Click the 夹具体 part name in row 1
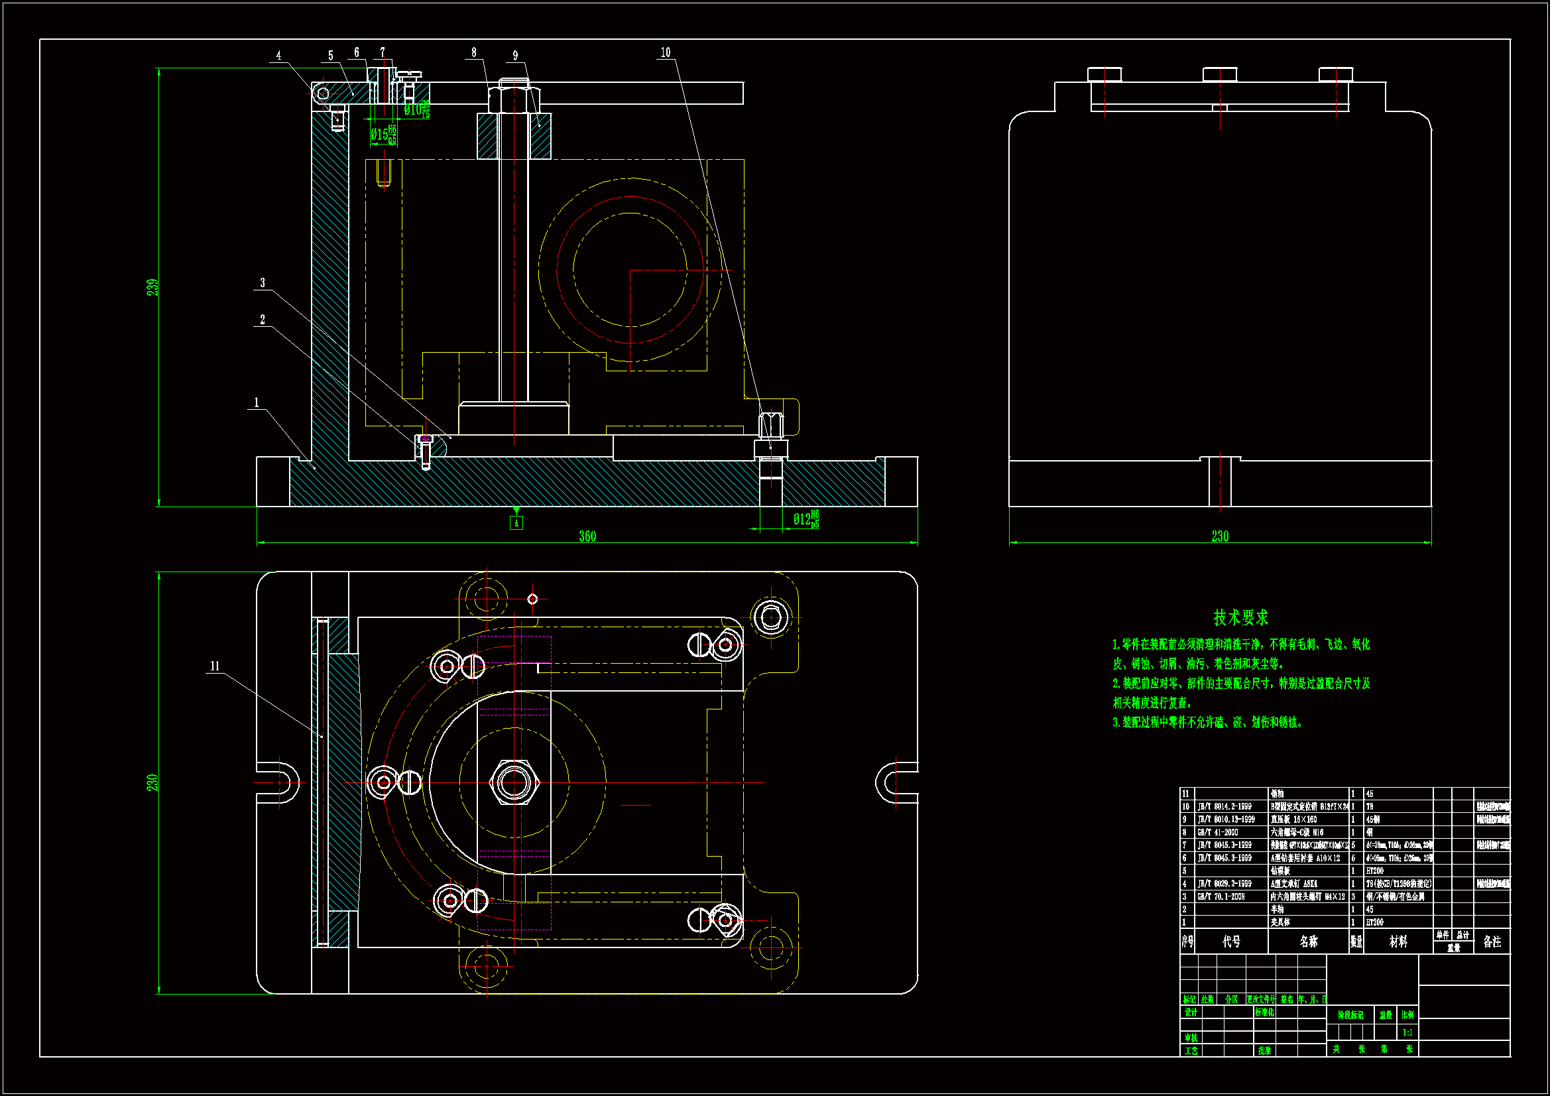This screenshot has width=1550, height=1096. tap(1280, 922)
